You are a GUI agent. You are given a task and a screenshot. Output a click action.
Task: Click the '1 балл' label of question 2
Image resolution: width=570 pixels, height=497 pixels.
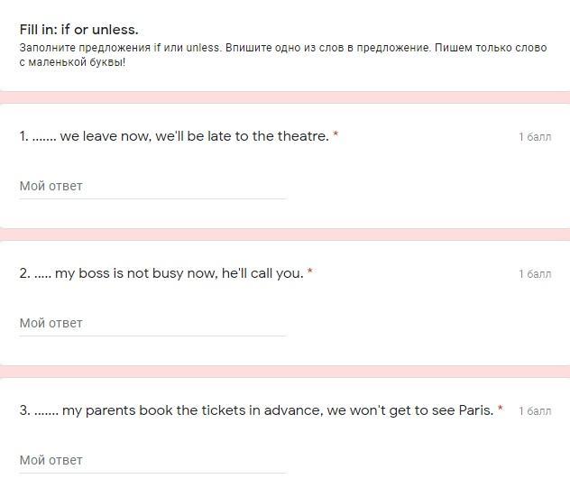[535, 274]
